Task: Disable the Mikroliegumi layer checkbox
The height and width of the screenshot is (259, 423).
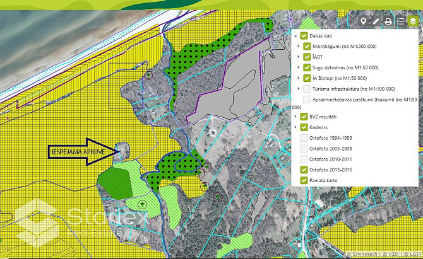Action: (307, 47)
